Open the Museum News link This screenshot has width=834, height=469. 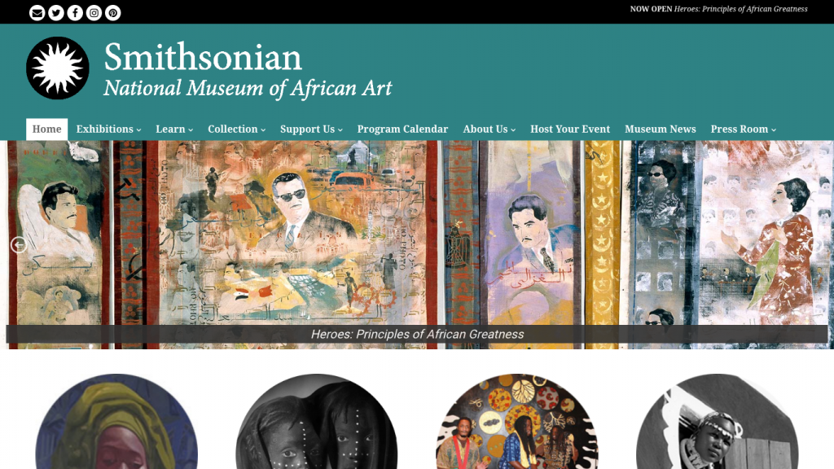pos(660,129)
